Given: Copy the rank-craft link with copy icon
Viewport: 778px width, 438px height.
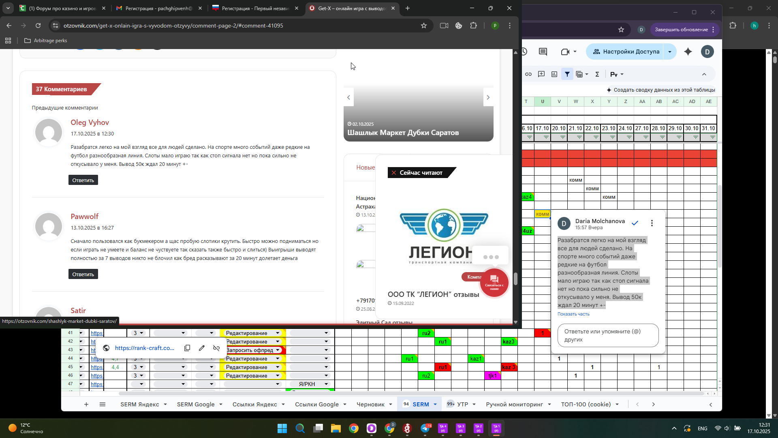Looking at the screenshot, I should click(187, 348).
